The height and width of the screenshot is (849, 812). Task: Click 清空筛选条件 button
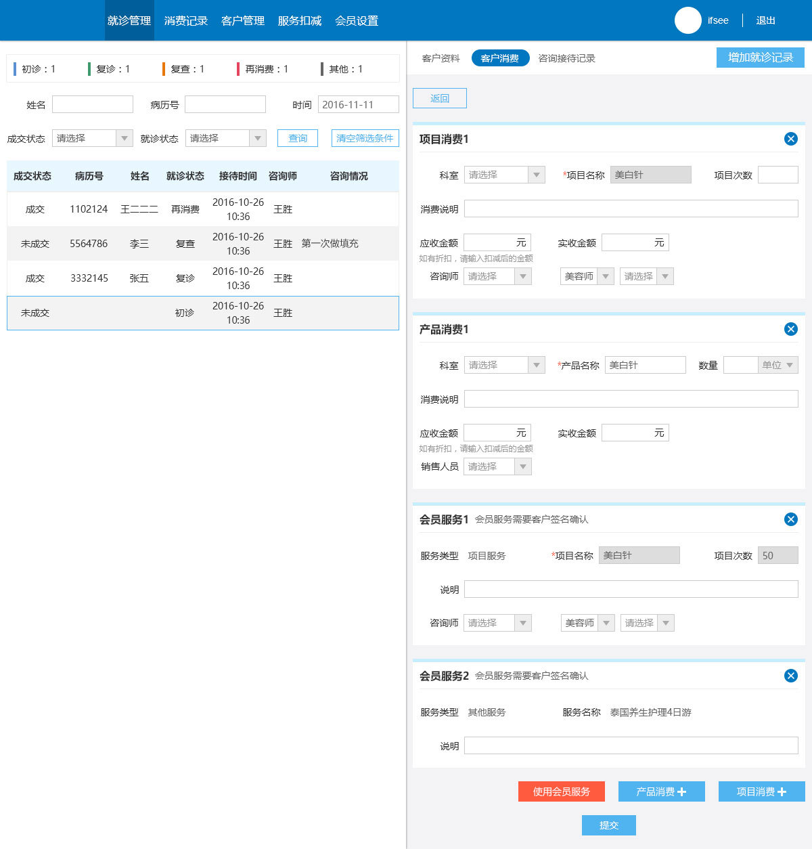pyautogui.click(x=365, y=138)
